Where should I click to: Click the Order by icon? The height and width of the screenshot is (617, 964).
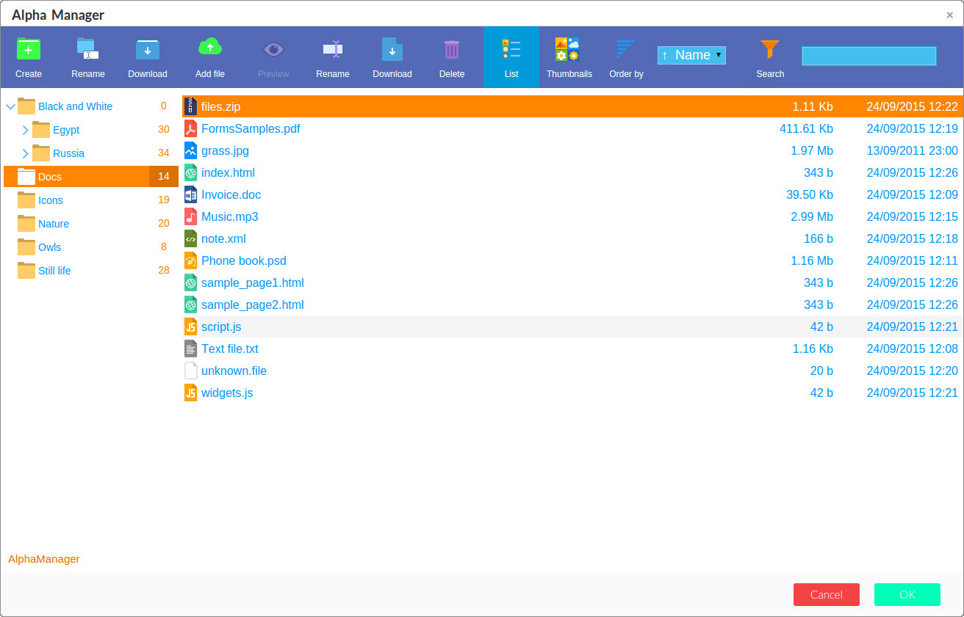point(625,50)
